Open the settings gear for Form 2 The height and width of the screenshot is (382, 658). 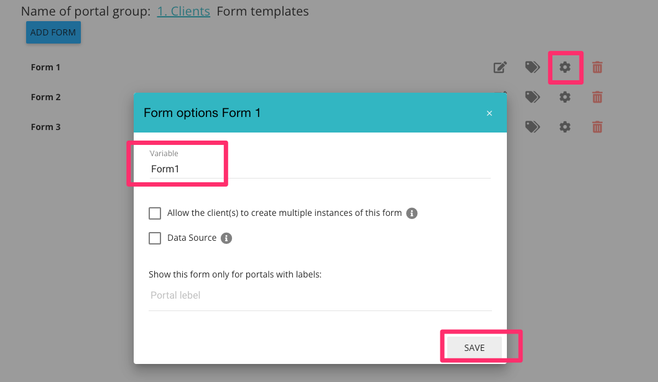[565, 97]
